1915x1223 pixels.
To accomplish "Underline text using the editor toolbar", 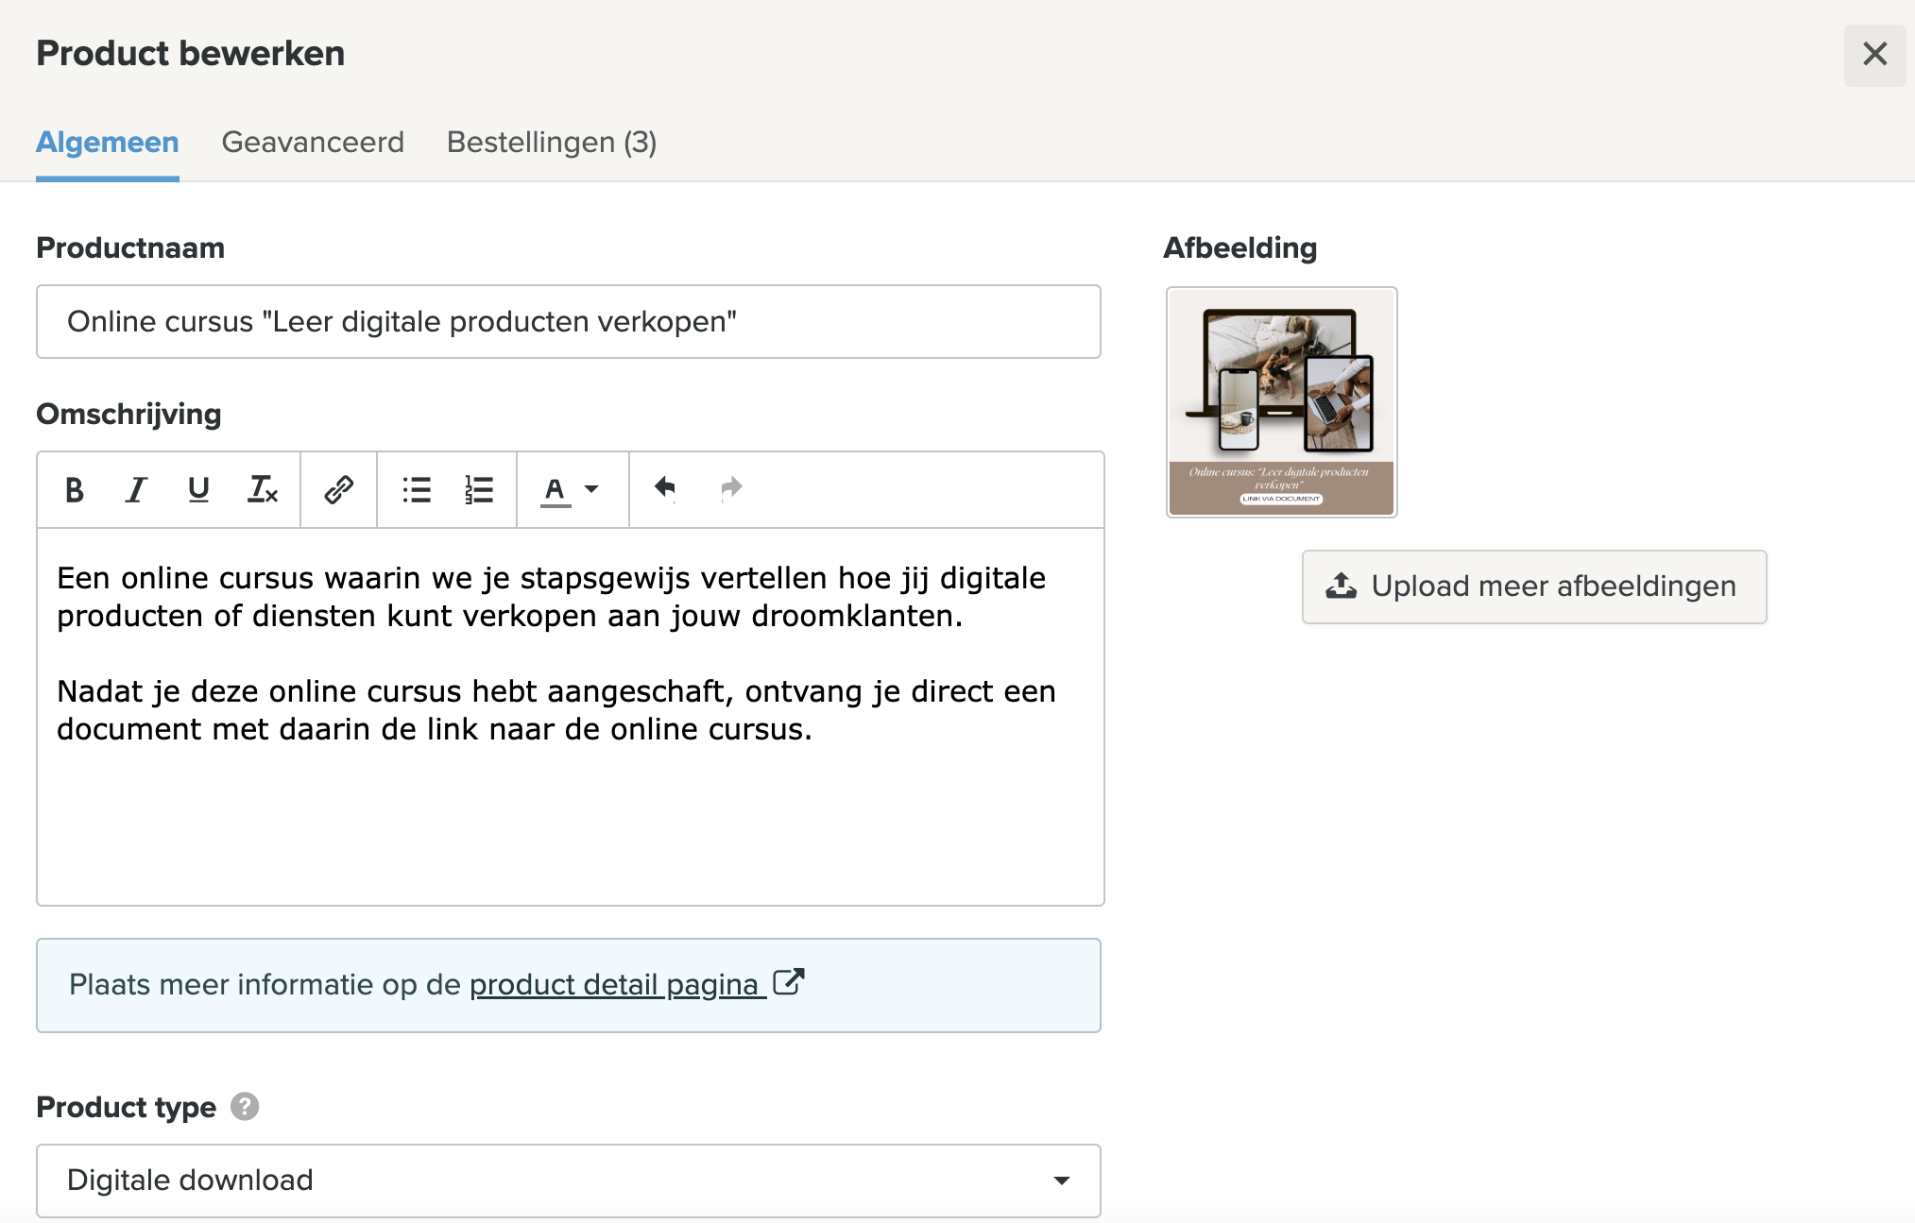I will click(198, 489).
